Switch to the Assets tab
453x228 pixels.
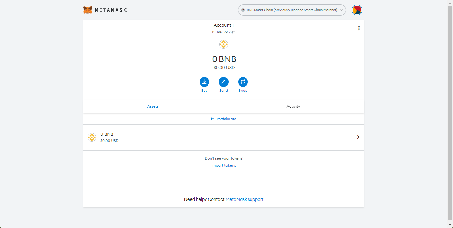tap(153, 106)
